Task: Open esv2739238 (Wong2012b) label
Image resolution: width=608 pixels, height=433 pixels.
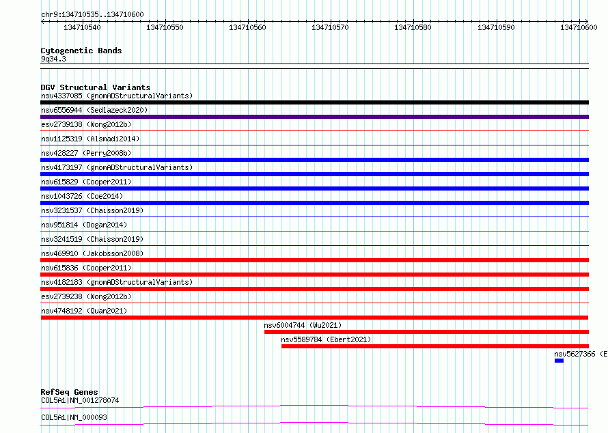Action: click(x=86, y=296)
